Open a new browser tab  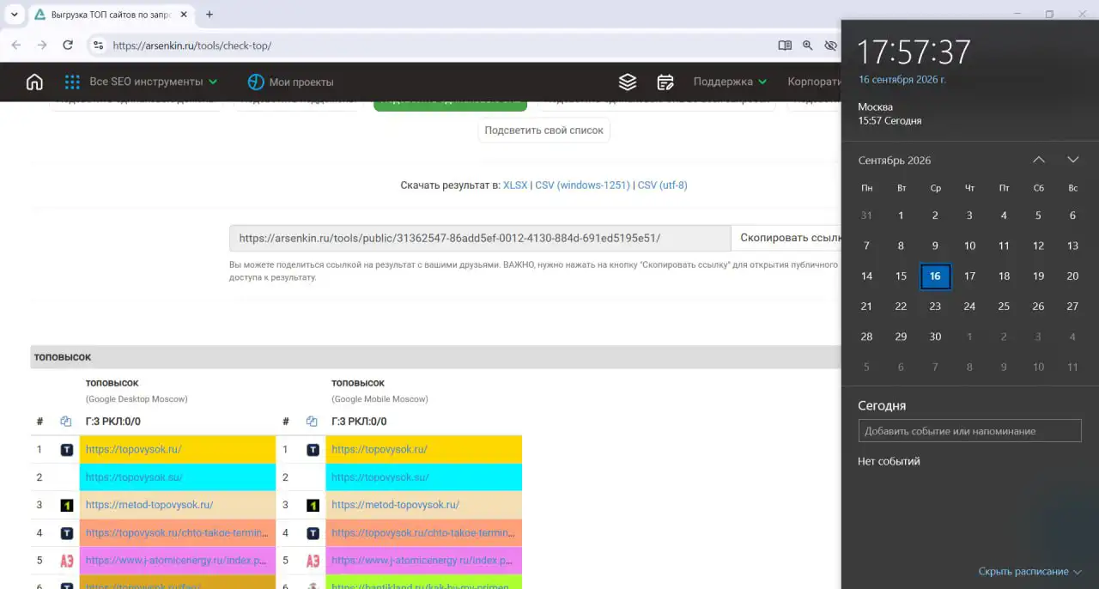[209, 15]
